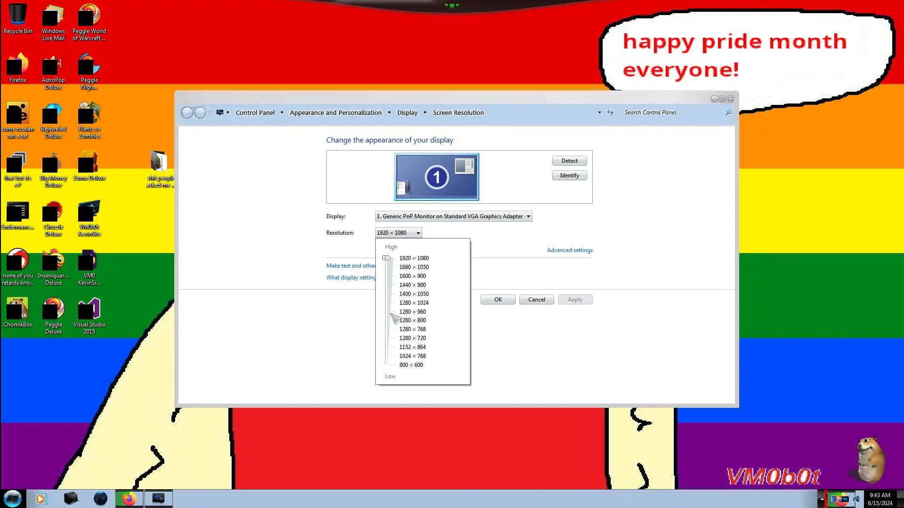
Task: Select the 1280 × 1024 resolution option
Action: pos(413,303)
